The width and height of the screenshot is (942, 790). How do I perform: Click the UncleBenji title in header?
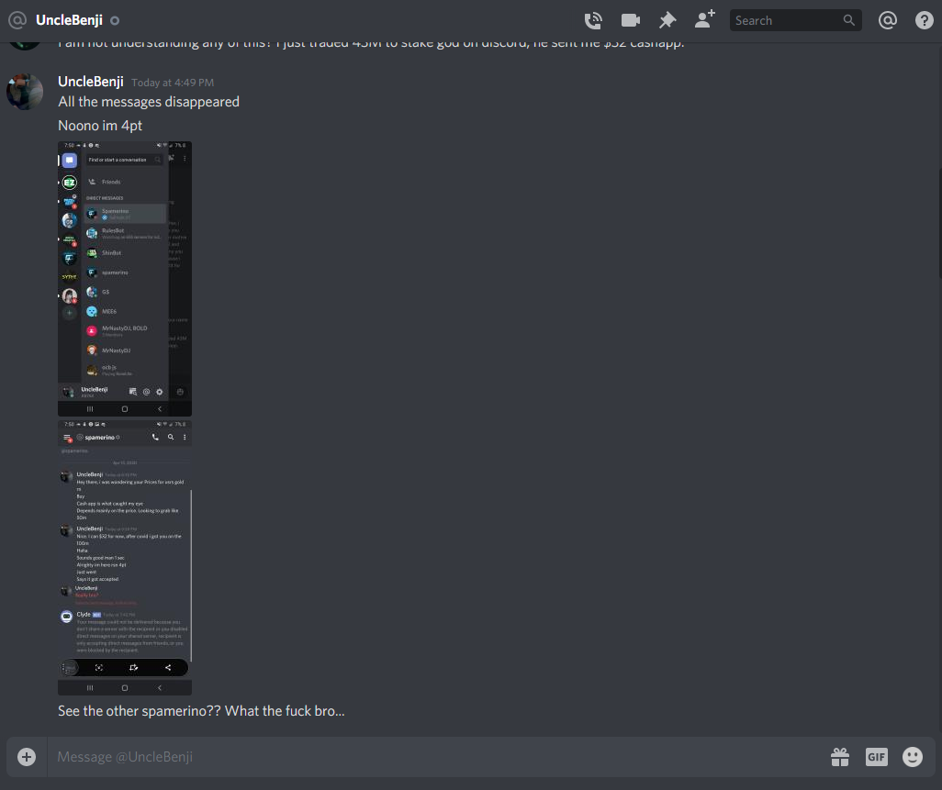pyautogui.click(x=69, y=20)
